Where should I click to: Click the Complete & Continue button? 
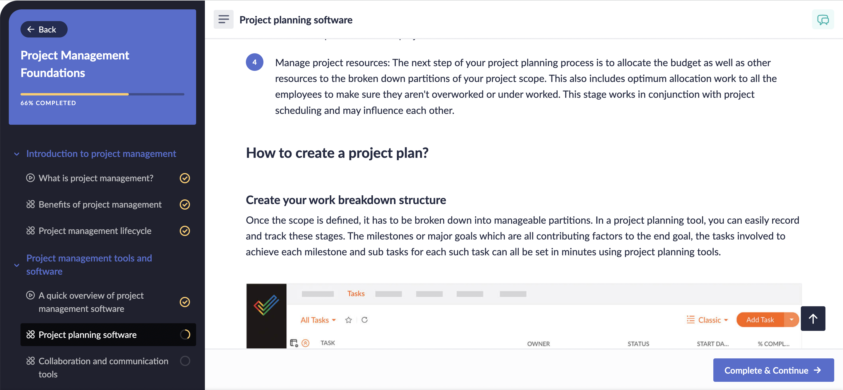tap(773, 370)
